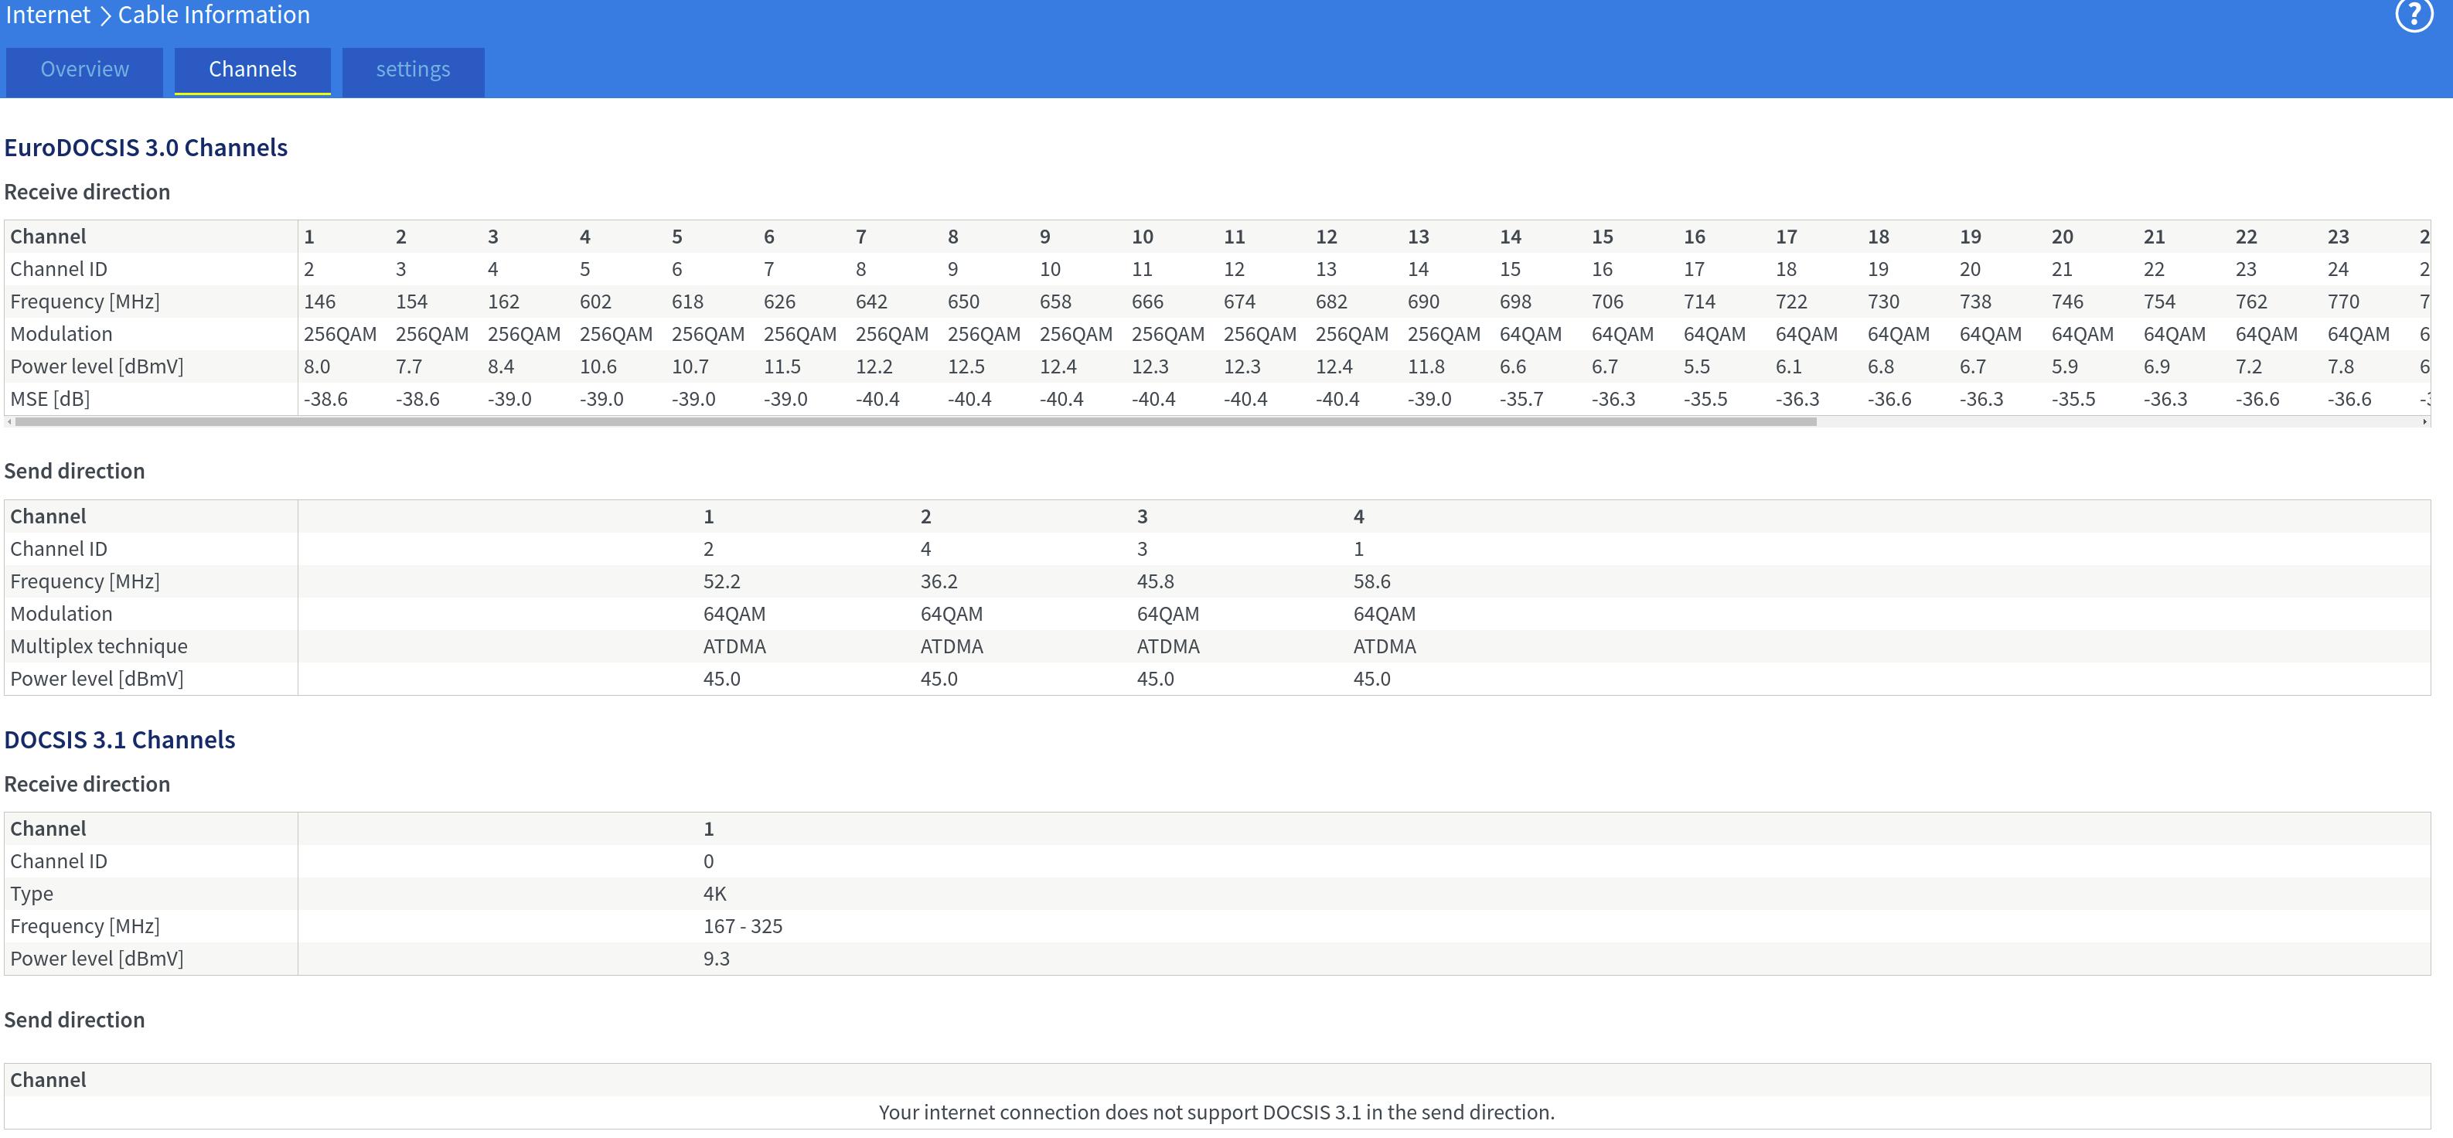
Task: Click the DOCSIS 3.1 power level 9.3 value
Action: coord(716,959)
